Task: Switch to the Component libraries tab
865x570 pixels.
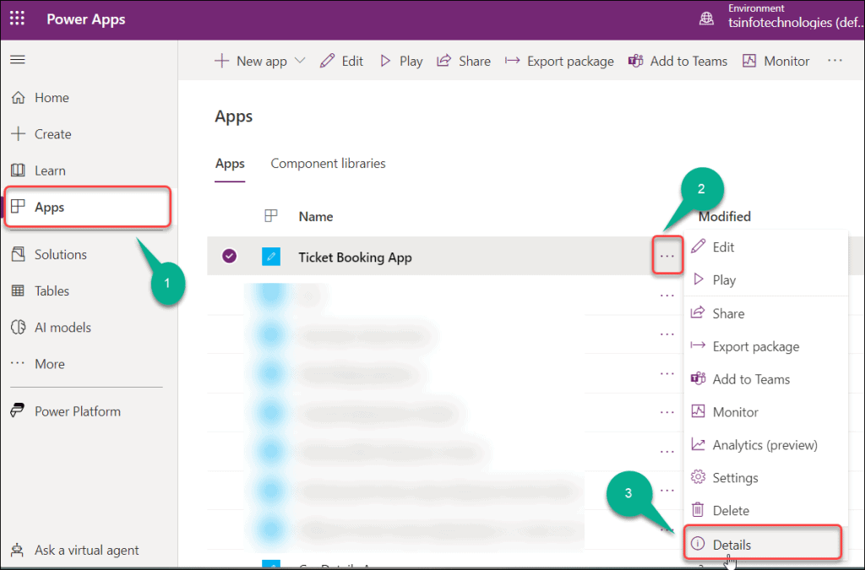Action: (328, 164)
